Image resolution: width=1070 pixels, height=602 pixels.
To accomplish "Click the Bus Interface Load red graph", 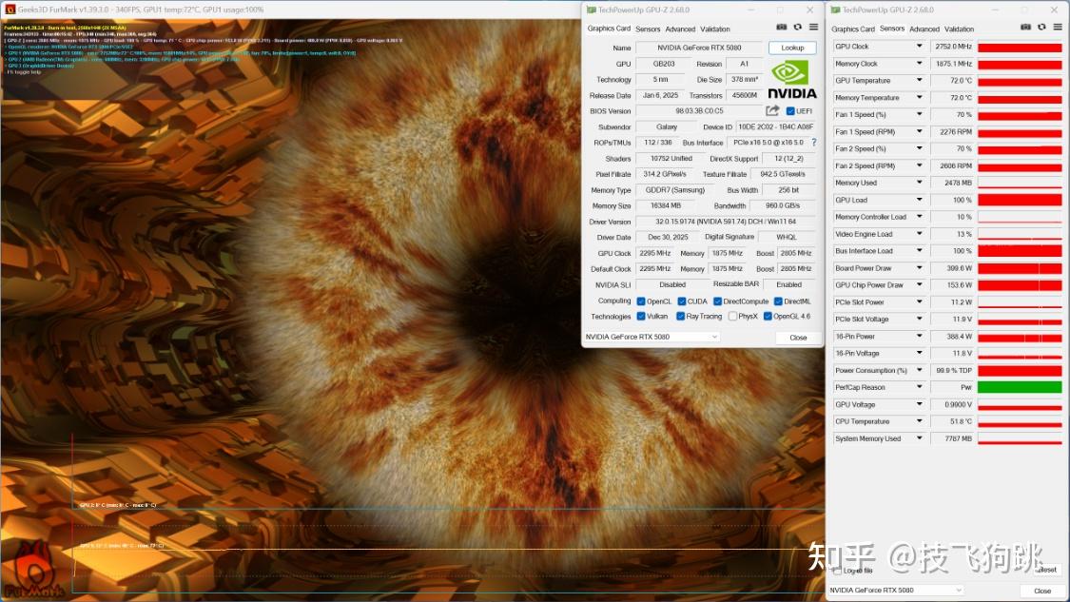I will [x=1020, y=251].
